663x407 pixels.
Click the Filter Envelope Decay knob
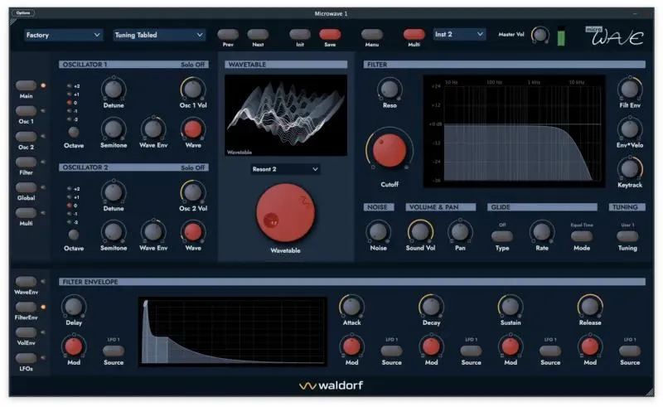431,307
